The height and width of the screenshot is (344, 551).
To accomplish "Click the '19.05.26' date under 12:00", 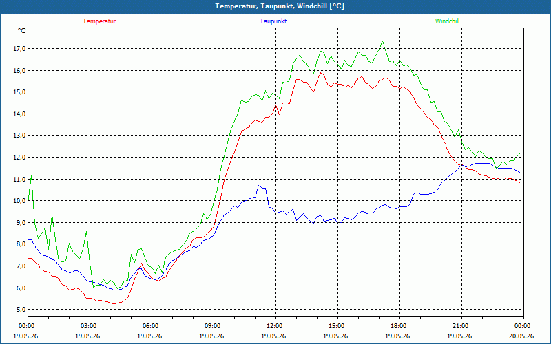I will pyautogui.click(x=273, y=336).
